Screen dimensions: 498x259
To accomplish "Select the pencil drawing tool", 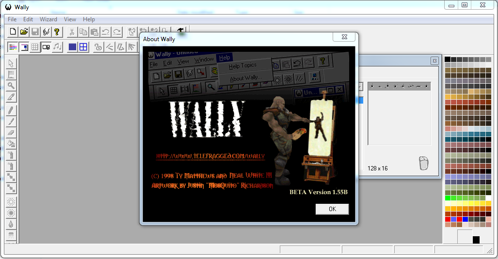I will point(11,110).
